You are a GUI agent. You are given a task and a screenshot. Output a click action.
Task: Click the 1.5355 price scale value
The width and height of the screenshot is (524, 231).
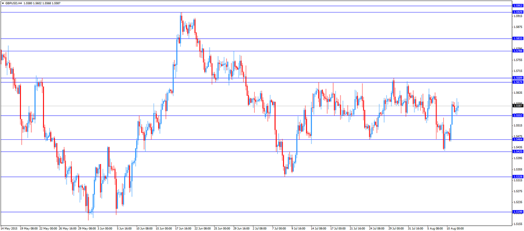pos(518,169)
